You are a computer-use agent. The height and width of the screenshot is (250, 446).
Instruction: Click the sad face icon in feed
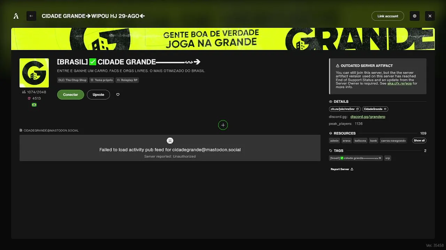[170, 141]
